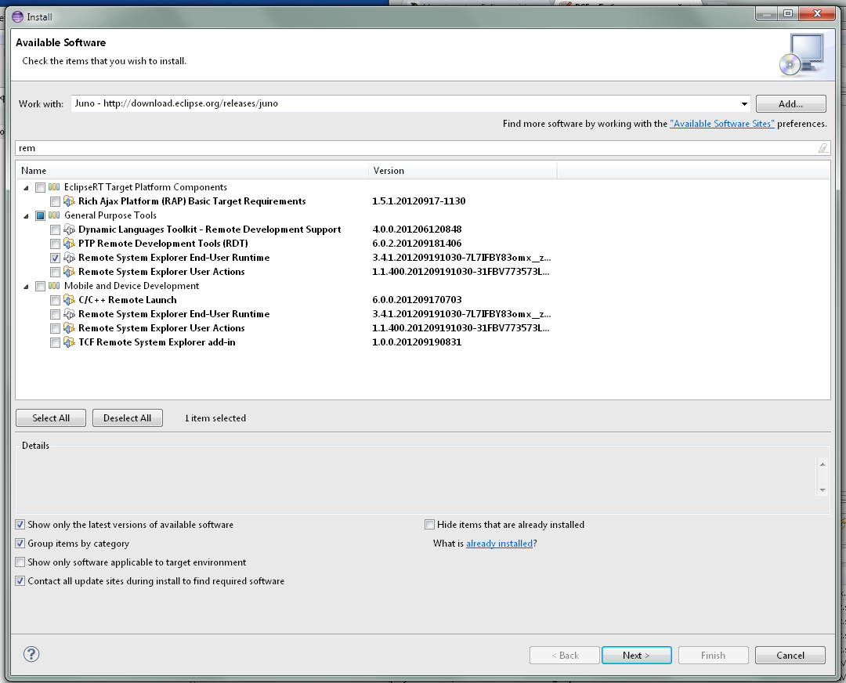Check Dynamic Languages Toolkit Remote Development Support
The height and width of the screenshot is (683, 846).
coord(55,229)
